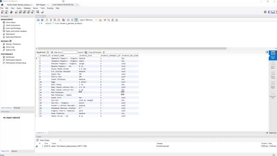Save the script with the floppy disk icon

tap(42, 20)
